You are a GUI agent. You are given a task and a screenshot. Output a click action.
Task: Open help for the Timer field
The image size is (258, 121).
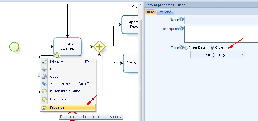coord(181,47)
